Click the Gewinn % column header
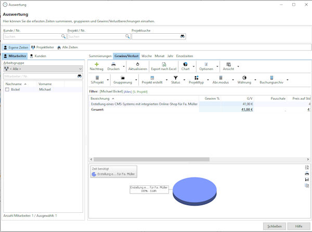This screenshot has width=312, height=232. 210,99
